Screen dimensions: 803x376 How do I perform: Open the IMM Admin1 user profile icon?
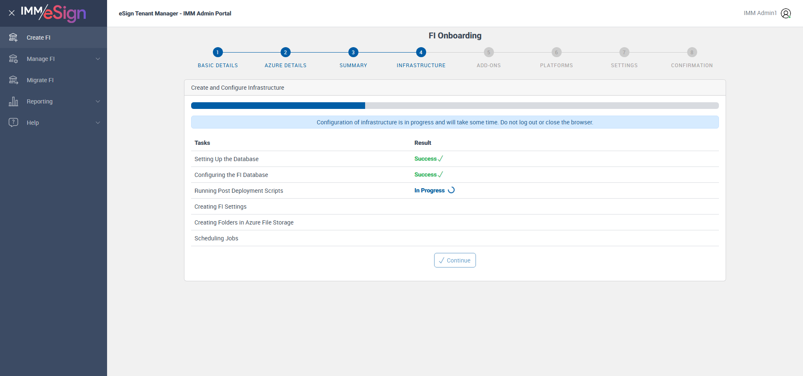point(786,13)
